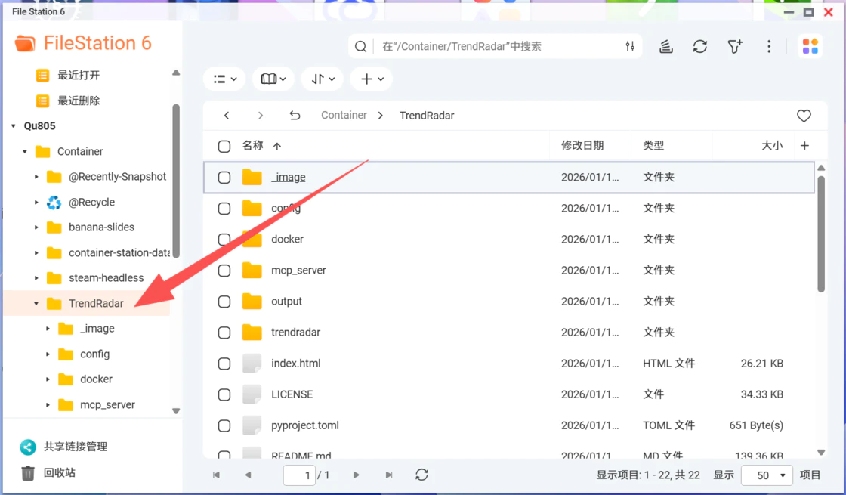
Task: Open advanced search filter options
Action: [x=630, y=46]
